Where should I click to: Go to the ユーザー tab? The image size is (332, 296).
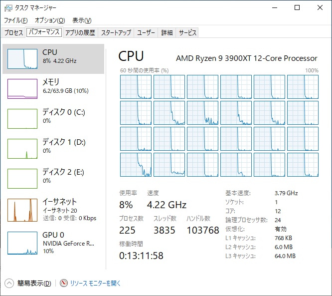[146, 33]
